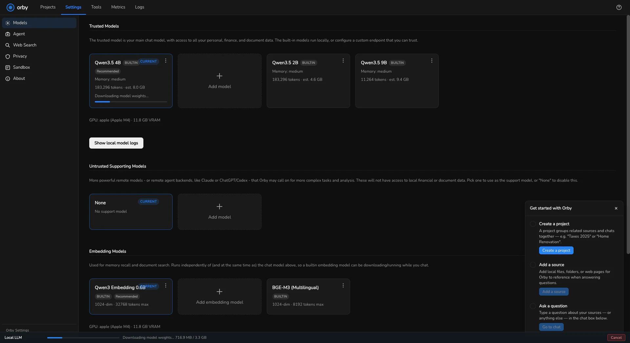Click the Add embedding model card
630x343 pixels.
click(x=220, y=297)
